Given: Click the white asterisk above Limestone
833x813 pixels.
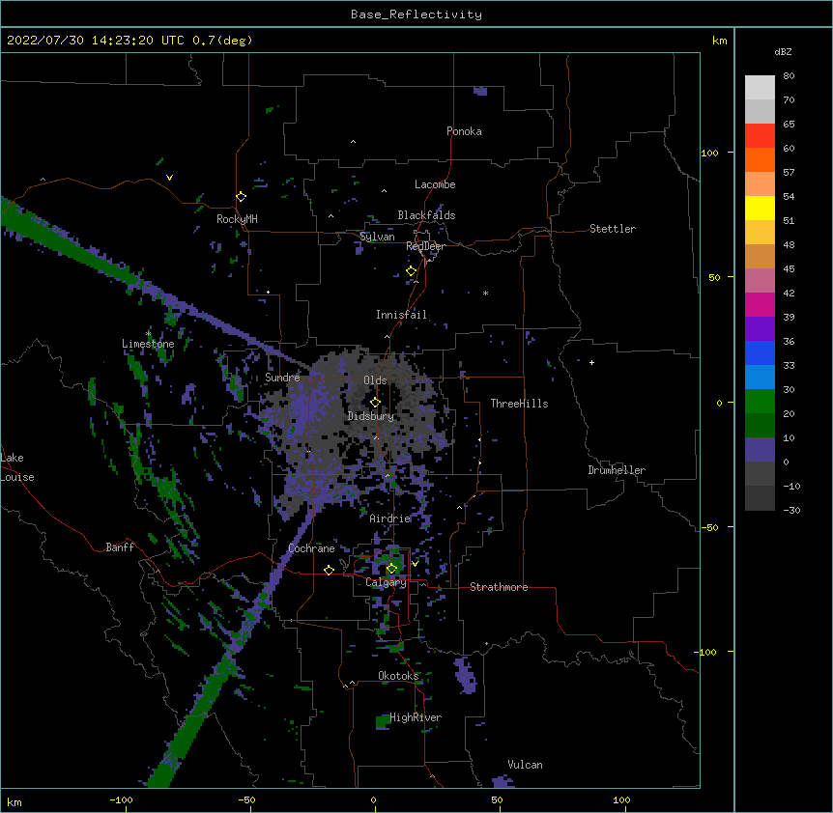Looking at the screenshot, I should [x=149, y=334].
